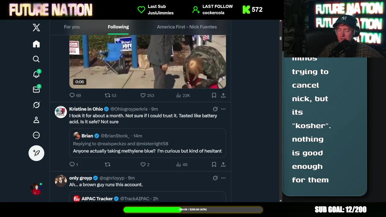Like Kristine's post with 2 likes
Image resolution: width=386 pixels, height=217 pixels.
pyautogui.click(x=145, y=164)
